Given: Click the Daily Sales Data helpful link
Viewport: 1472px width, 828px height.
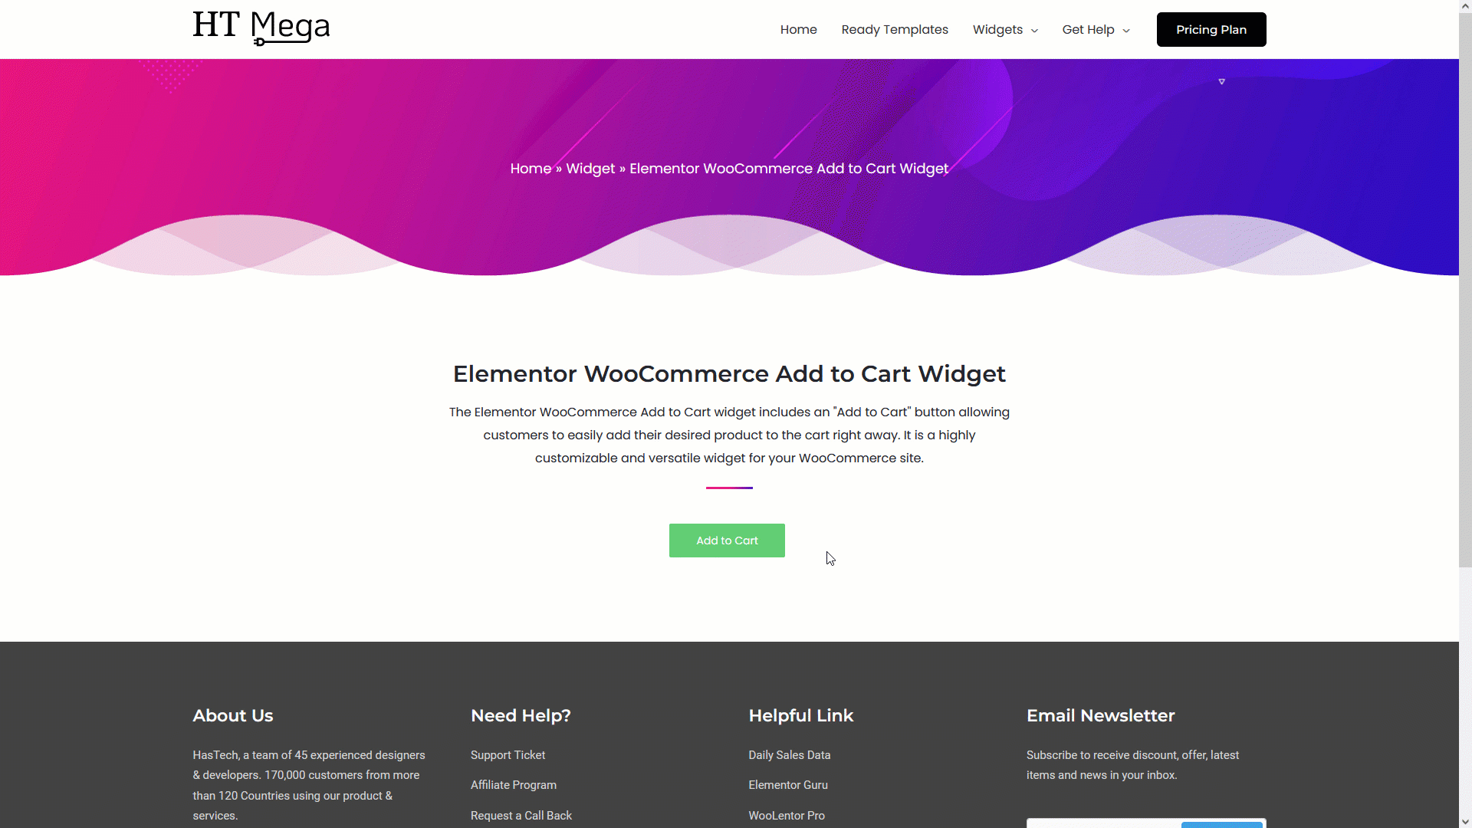Looking at the screenshot, I should (790, 754).
